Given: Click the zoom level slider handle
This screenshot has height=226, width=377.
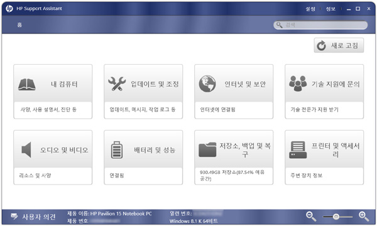Looking at the screenshot, I should coord(336,217).
